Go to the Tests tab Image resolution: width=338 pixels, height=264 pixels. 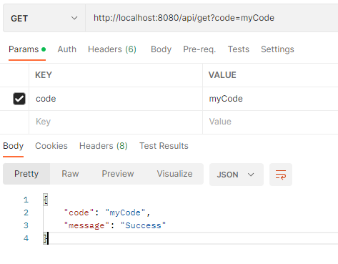(x=239, y=49)
